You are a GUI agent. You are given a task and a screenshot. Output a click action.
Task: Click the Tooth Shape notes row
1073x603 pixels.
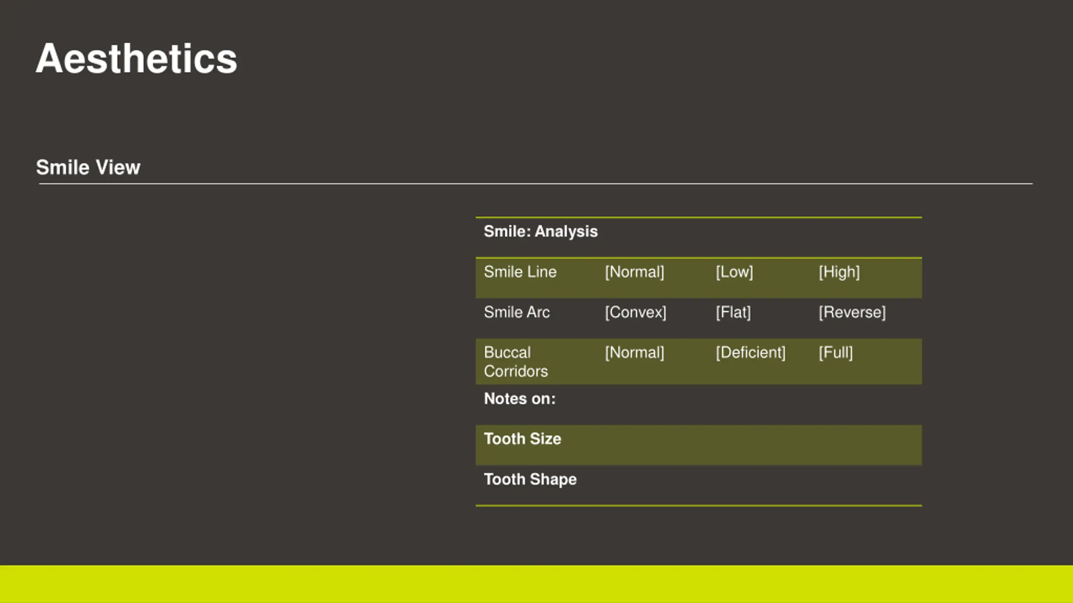[x=699, y=485]
